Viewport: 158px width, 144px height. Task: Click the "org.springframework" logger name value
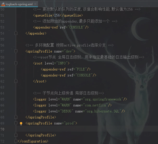(x=103, y=99)
